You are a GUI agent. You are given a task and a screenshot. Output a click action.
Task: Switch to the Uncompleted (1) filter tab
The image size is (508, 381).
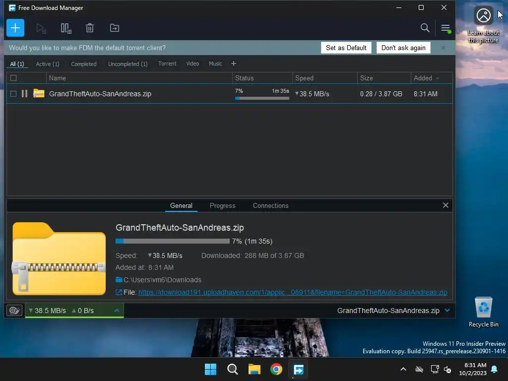tap(127, 64)
